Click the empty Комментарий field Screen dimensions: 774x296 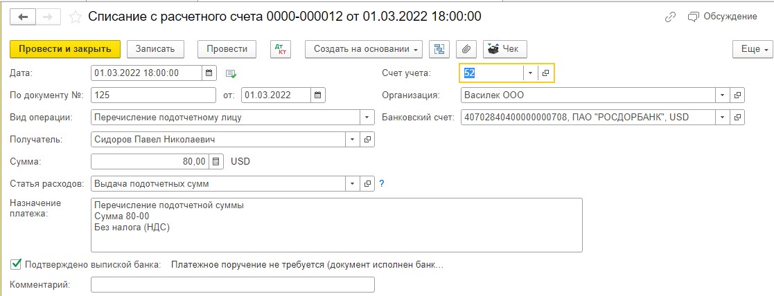coord(233,285)
